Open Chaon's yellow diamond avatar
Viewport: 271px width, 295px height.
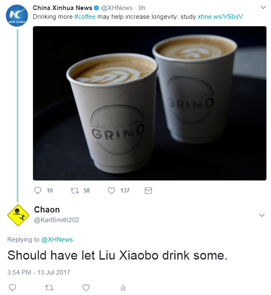[x=18, y=215]
